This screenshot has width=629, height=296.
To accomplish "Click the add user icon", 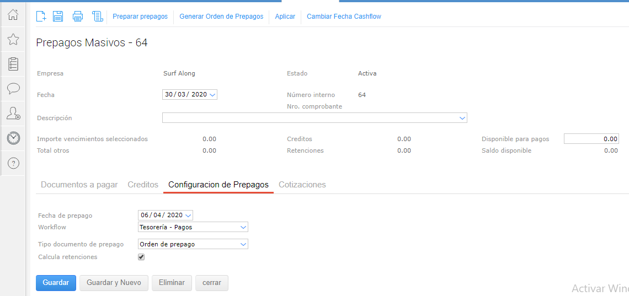I will click(13, 114).
